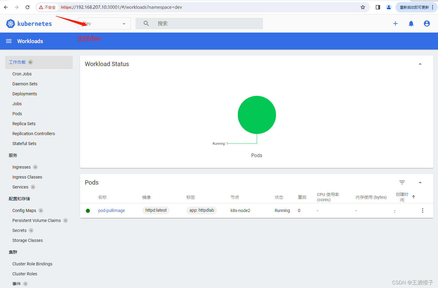Open the 服务 section heading
This screenshot has width=438, height=288.
point(13,155)
